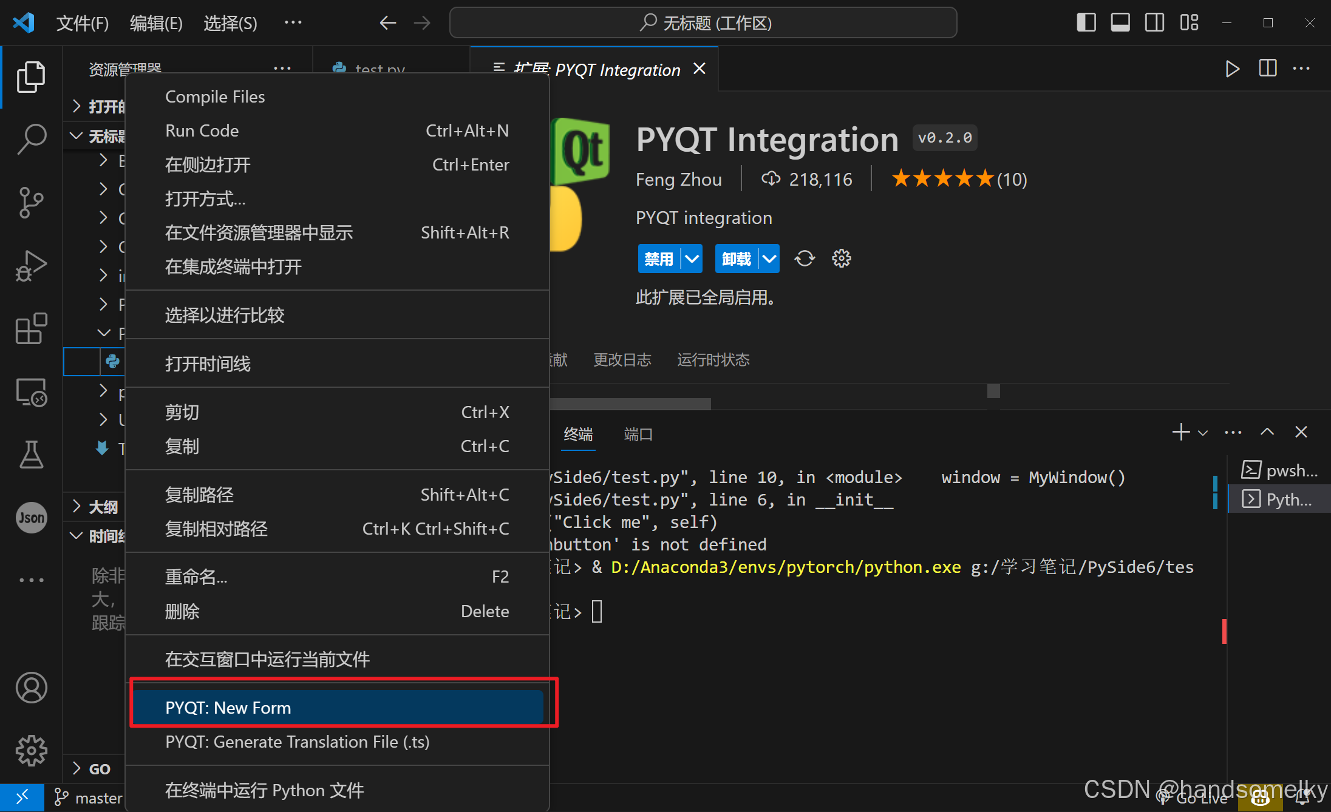The height and width of the screenshot is (812, 1331).
Task: Choose Compile Files in context menu
Action: (338, 96)
